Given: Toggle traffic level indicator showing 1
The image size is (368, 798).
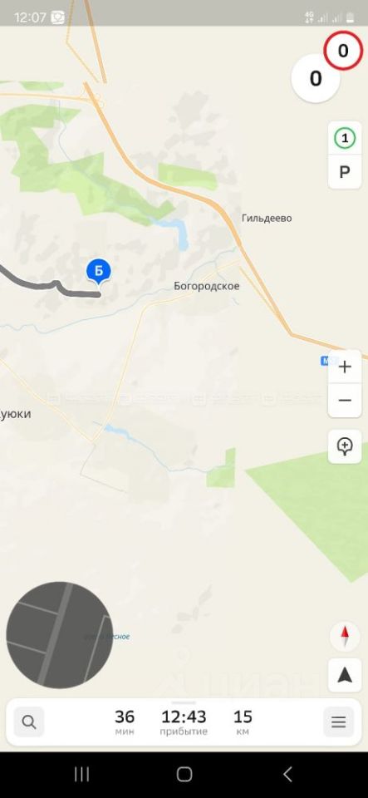Looking at the screenshot, I should tap(345, 138).
